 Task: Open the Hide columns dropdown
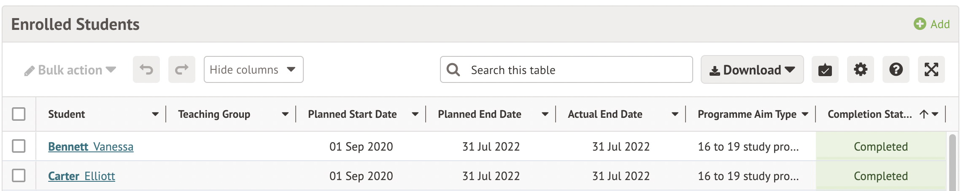click(253, 69)
